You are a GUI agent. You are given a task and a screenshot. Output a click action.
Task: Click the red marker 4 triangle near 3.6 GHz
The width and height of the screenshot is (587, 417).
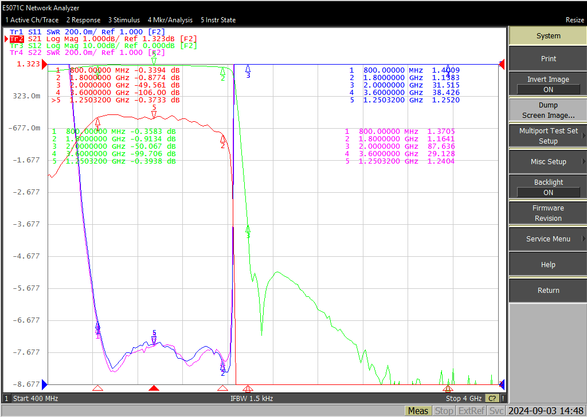coord(448,388)
